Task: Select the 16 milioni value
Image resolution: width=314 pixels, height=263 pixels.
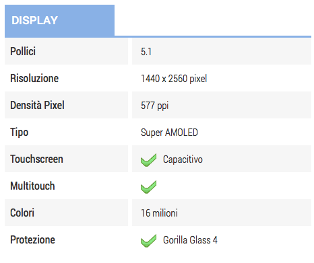Action: click(159, 213)
